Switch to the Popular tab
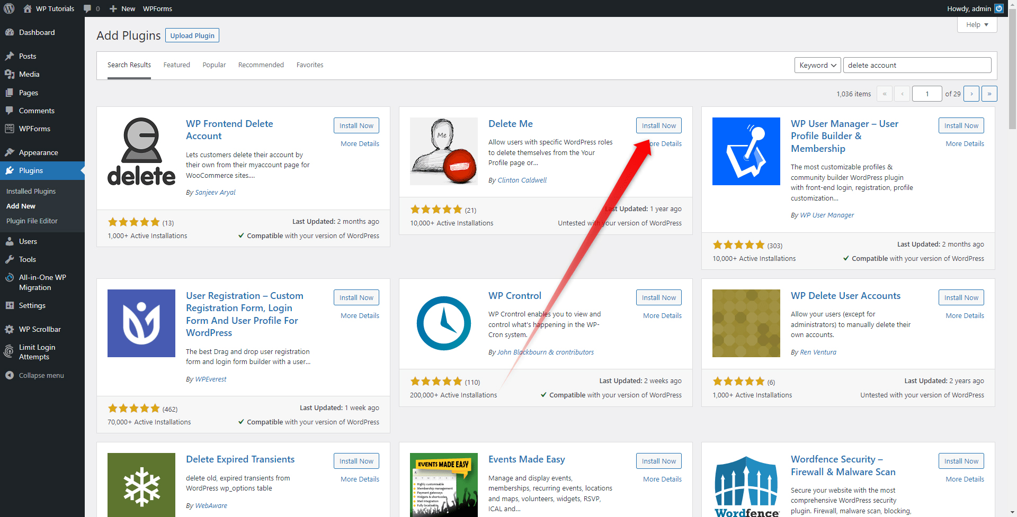1017x517 pixels. coord(214,65)
